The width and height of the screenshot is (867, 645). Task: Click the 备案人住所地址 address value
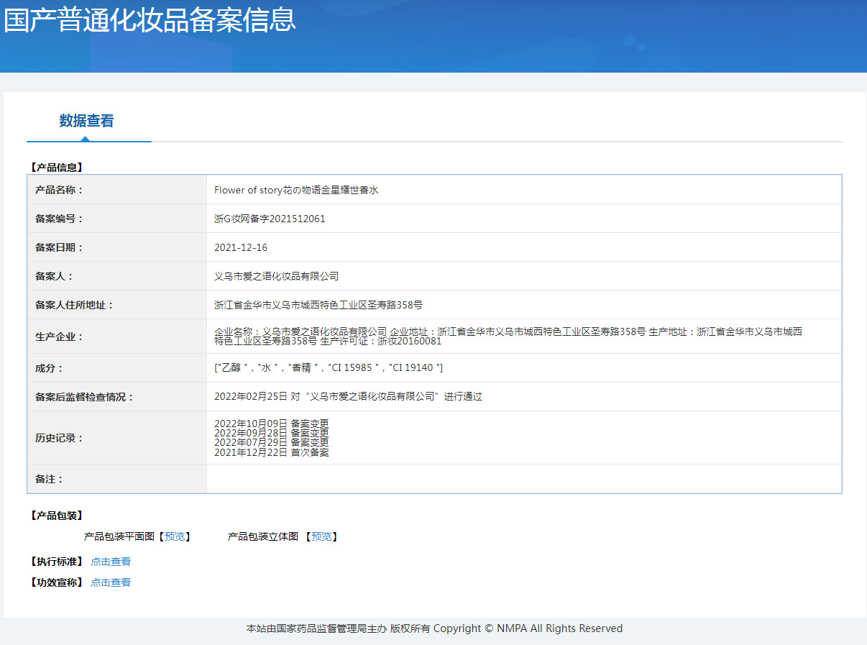[x=318, y=305]
